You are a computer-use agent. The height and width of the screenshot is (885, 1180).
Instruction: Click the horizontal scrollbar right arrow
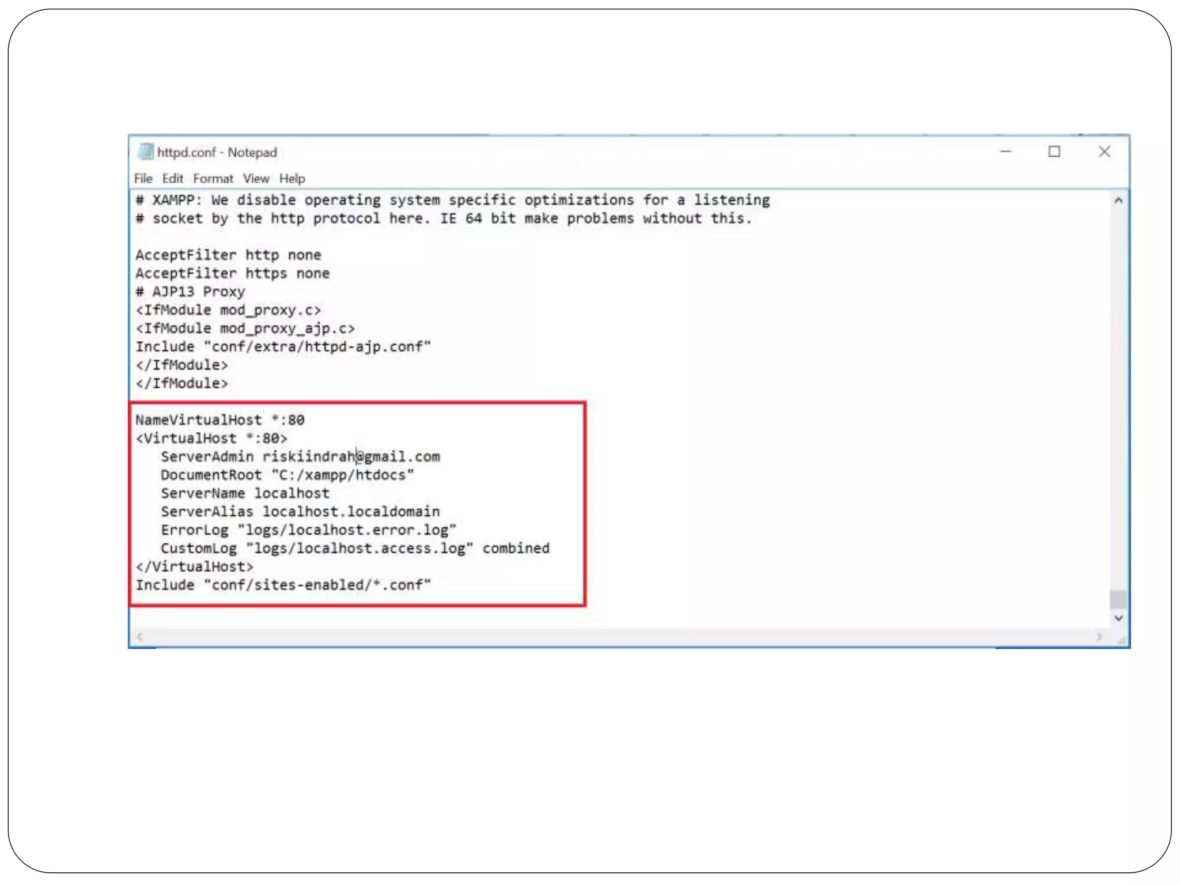click(1099, 637)
